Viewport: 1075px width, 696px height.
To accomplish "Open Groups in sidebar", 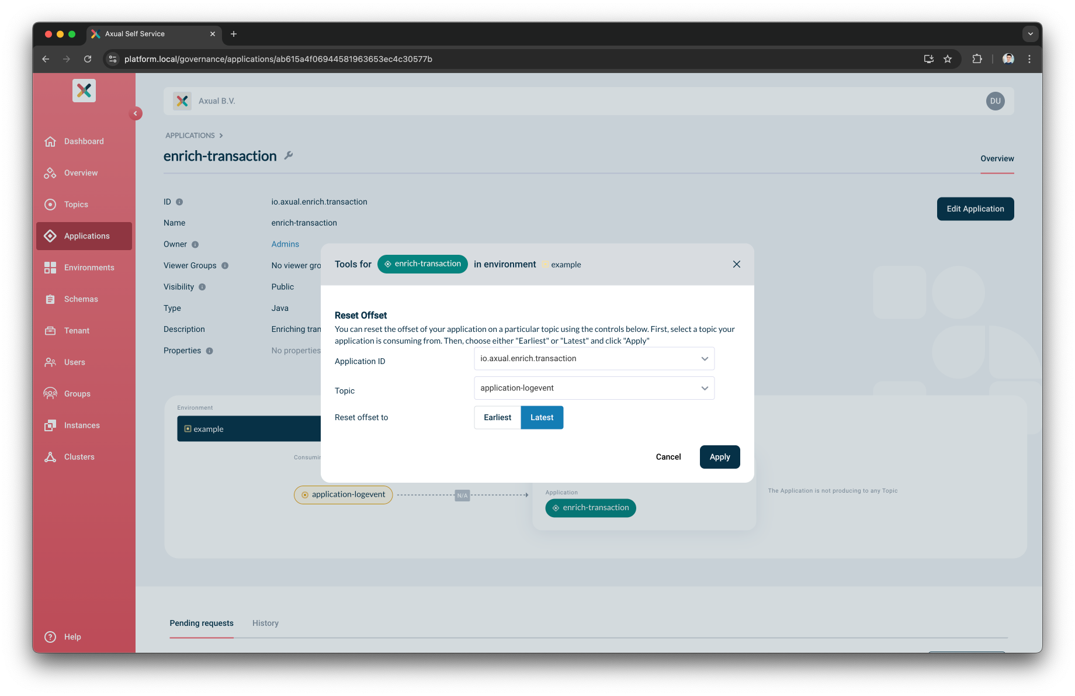I will tap(84, 394).
